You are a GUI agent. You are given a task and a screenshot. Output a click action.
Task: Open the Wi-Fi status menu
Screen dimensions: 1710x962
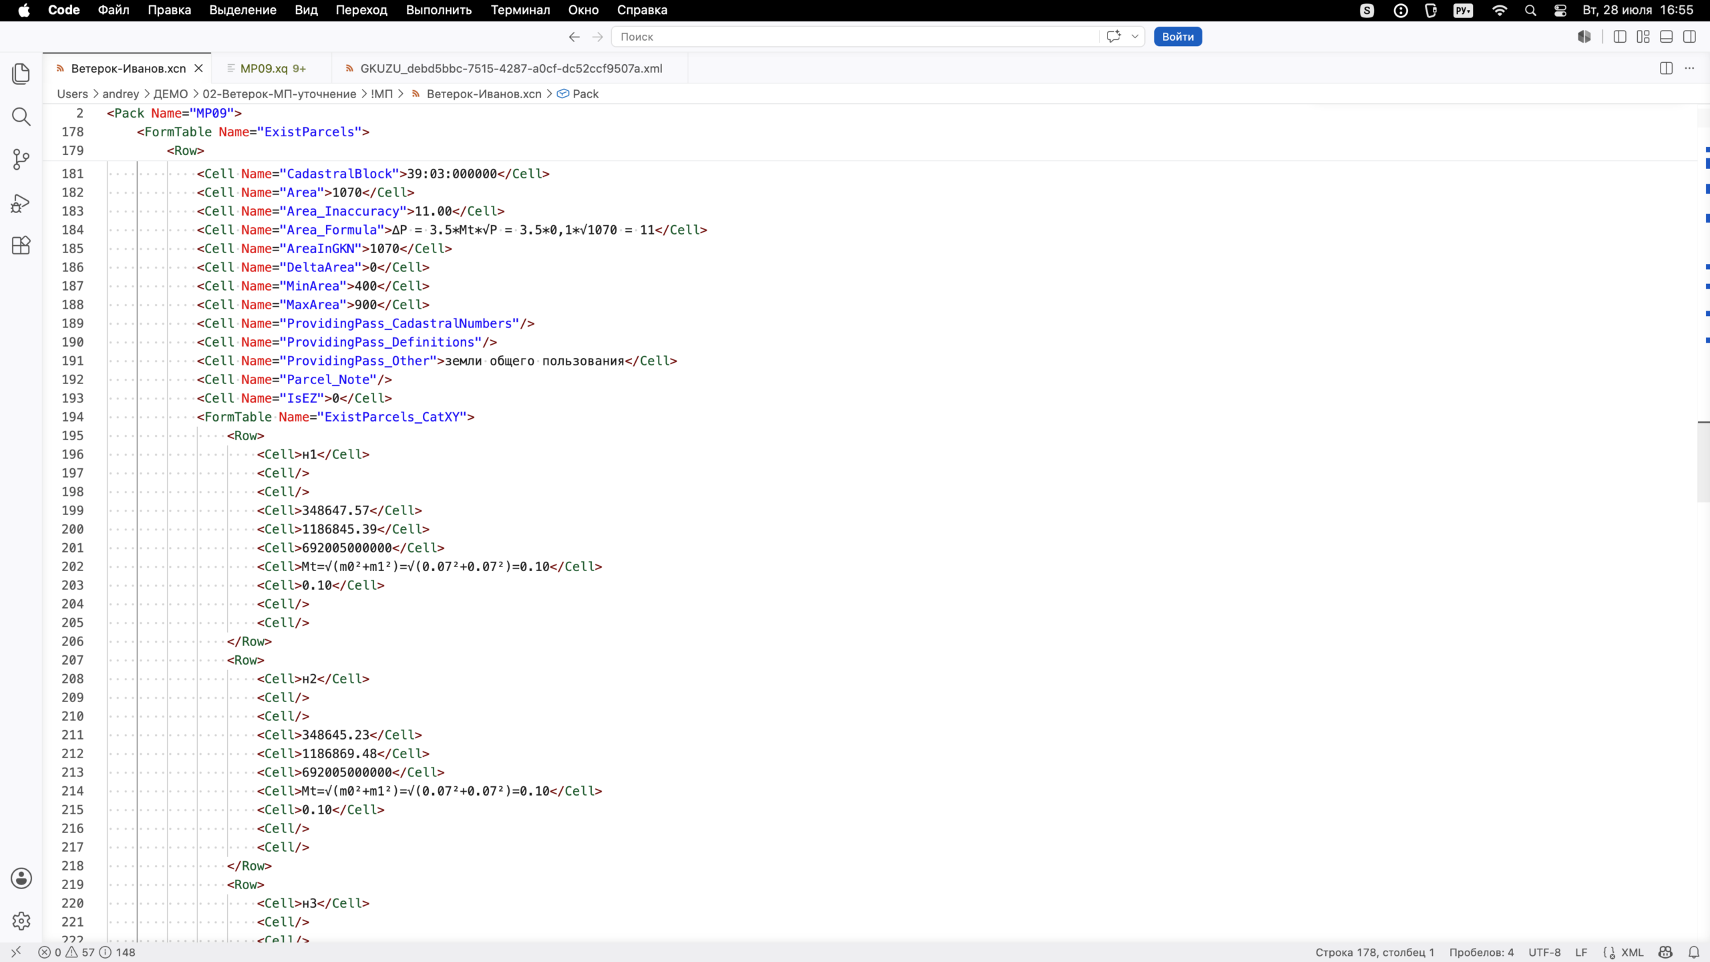click(1500, 10)
